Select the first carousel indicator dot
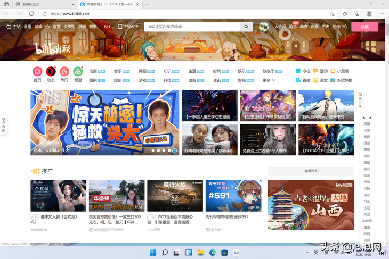The height and width of the screenshot is (259, 389). click(153, 151)
